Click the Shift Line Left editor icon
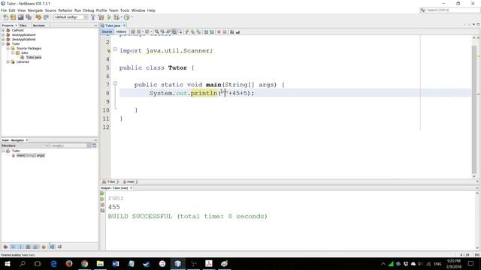The width and height of the screenshot is (481, 270). [x=206, y=31]
